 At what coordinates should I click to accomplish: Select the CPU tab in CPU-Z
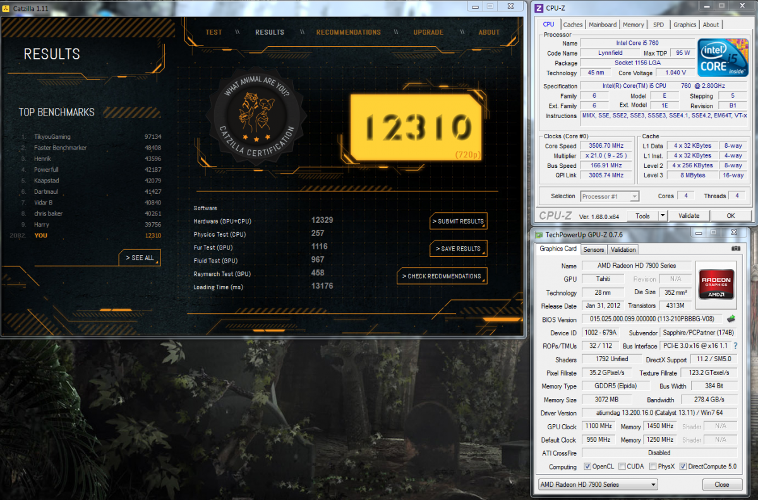[548, 25]
